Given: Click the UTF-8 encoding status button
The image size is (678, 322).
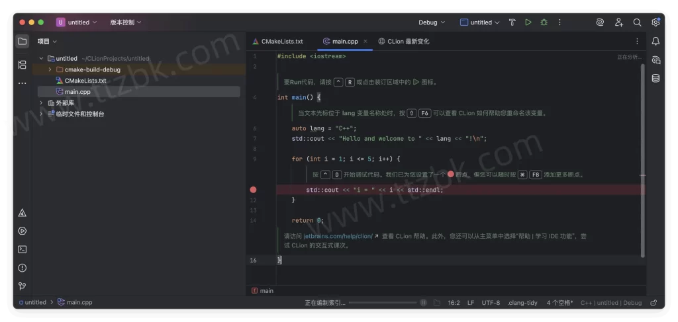Looking at the screenshot, I should pos(491,303).
